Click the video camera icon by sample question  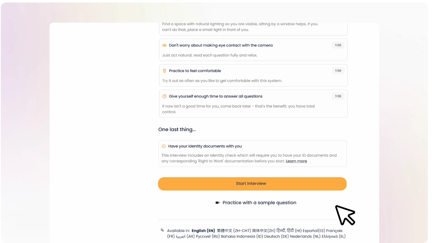pos(217,203)
